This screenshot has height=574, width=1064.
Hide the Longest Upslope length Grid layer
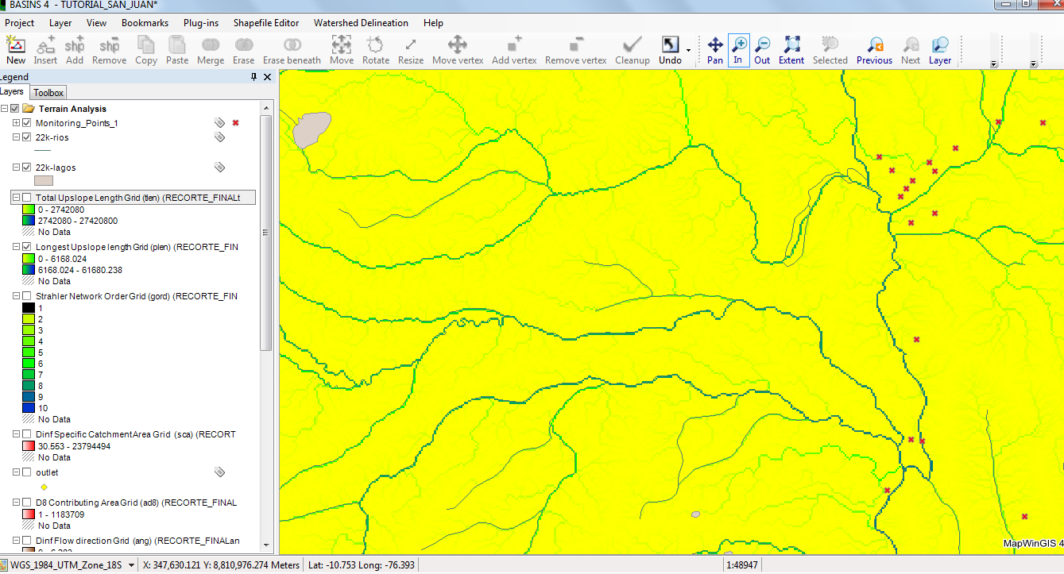(27, 247)
